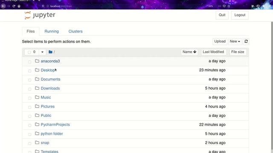
Task: Click the Desktop folder icon
Action: [37, 70]
